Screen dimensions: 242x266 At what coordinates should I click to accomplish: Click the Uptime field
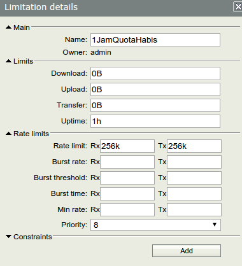tap(155, 122)
